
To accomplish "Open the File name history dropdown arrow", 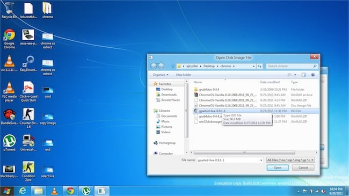I will coord(261,160).
